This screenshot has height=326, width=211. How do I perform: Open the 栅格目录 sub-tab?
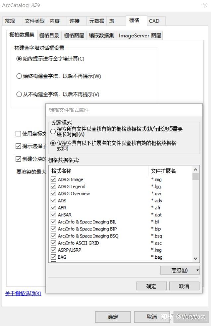(x=49, y=35)
